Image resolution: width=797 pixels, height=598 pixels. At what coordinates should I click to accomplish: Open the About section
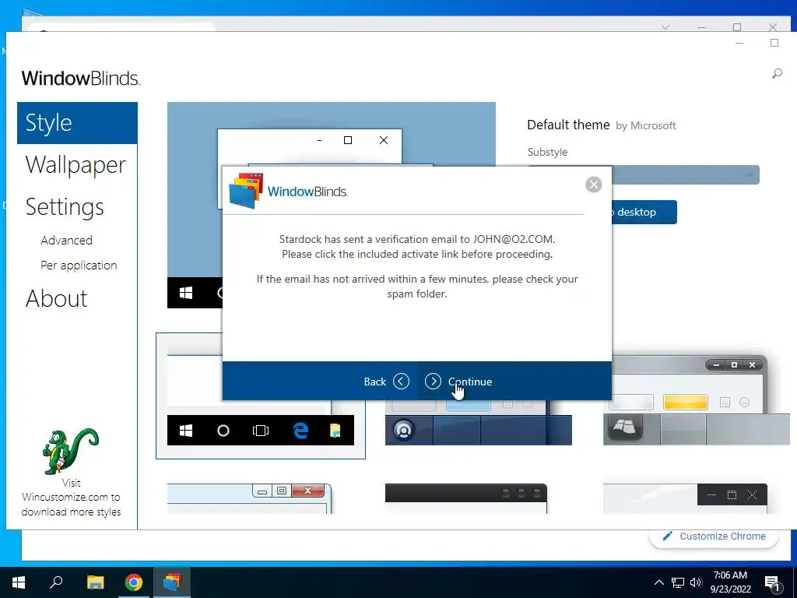click(x=56, y=298)
